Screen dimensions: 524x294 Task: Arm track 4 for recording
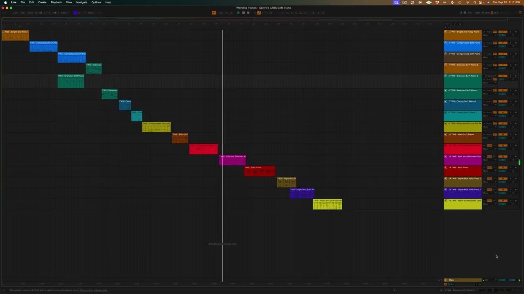click(x=516, y=65)
